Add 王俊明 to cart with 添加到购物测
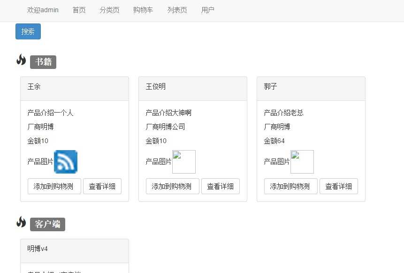The width and height of the screenshot is (404, 273). click(173, 186)
